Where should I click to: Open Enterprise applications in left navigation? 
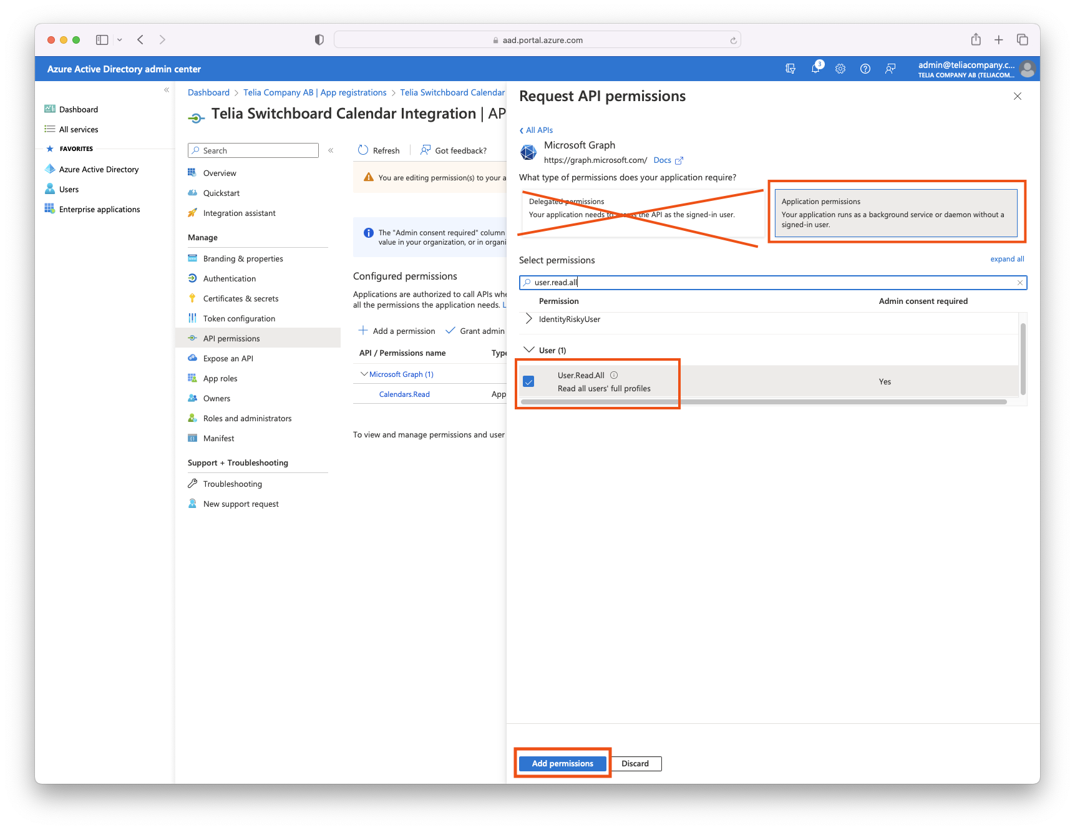pos(99,209)
